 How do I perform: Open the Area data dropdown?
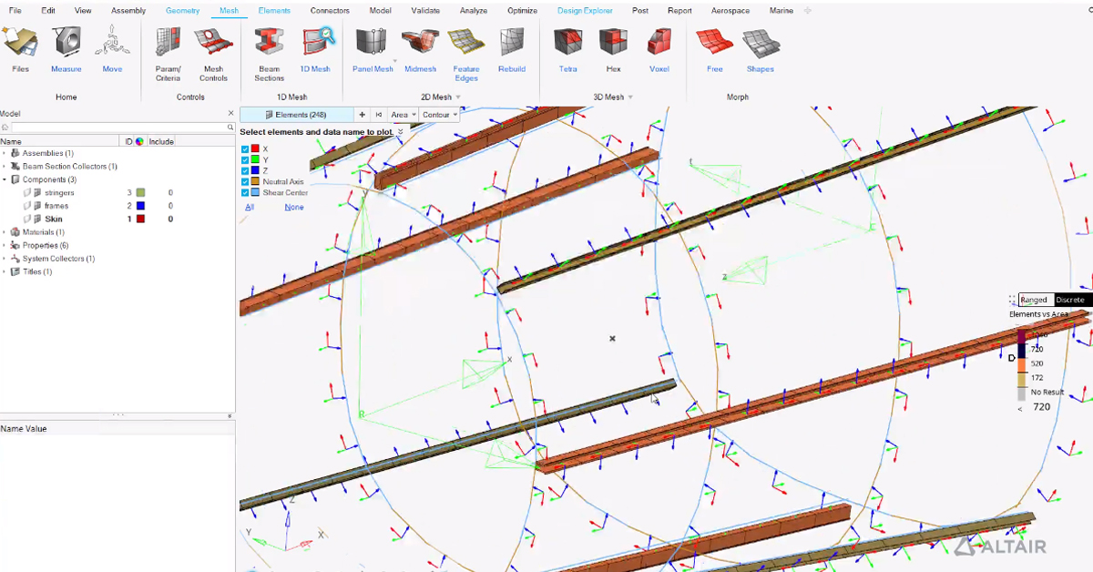403,115
